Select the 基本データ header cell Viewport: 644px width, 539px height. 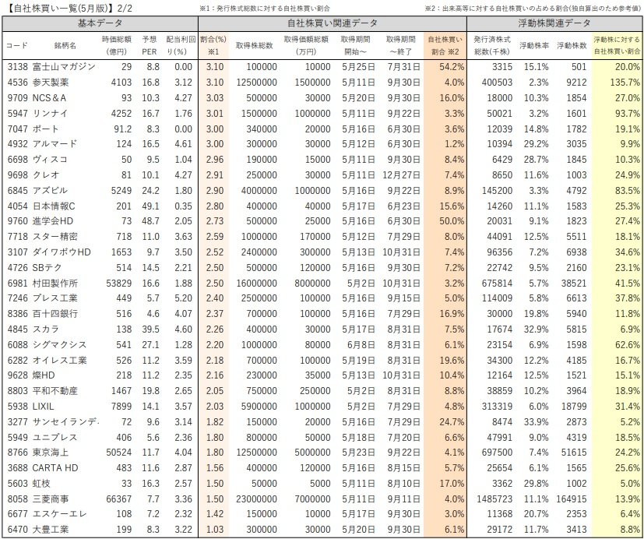100,24
